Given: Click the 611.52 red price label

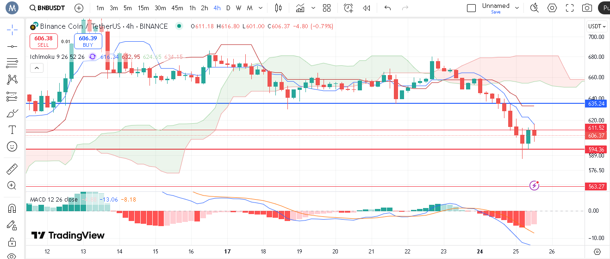Looking at the screenshot, I should coord(597,127).
